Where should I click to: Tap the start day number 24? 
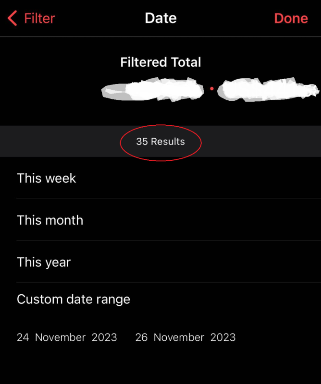coord(23,337)
